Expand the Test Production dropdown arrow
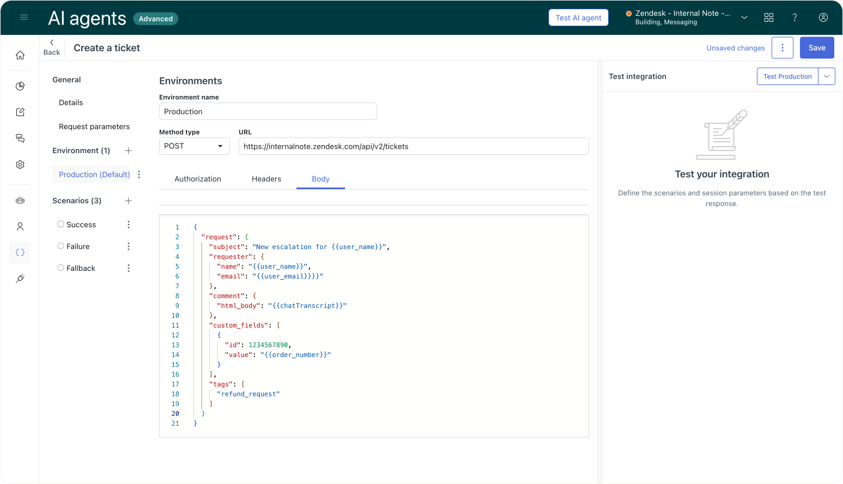Viewport: 843px width, 484px height. click(x=827, y=76)
